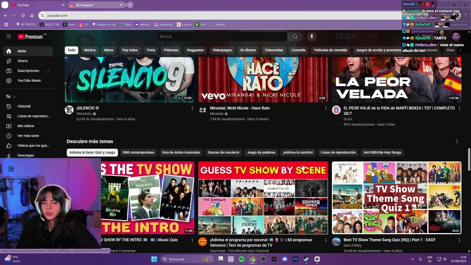
Task: Open Miranda! channel link
Action: 217,114
